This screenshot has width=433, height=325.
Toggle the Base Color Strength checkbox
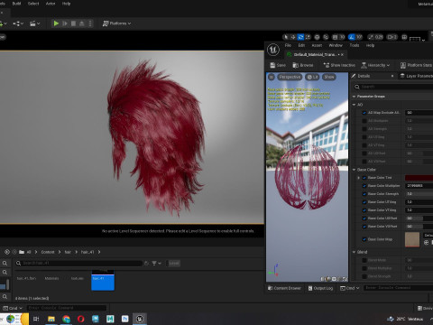(x=364, y=194)
